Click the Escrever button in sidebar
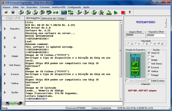The width and height of the screenshot is (172, 111). [15, 74]
